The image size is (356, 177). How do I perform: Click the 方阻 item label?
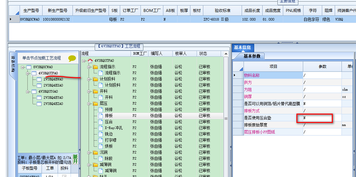248,90
